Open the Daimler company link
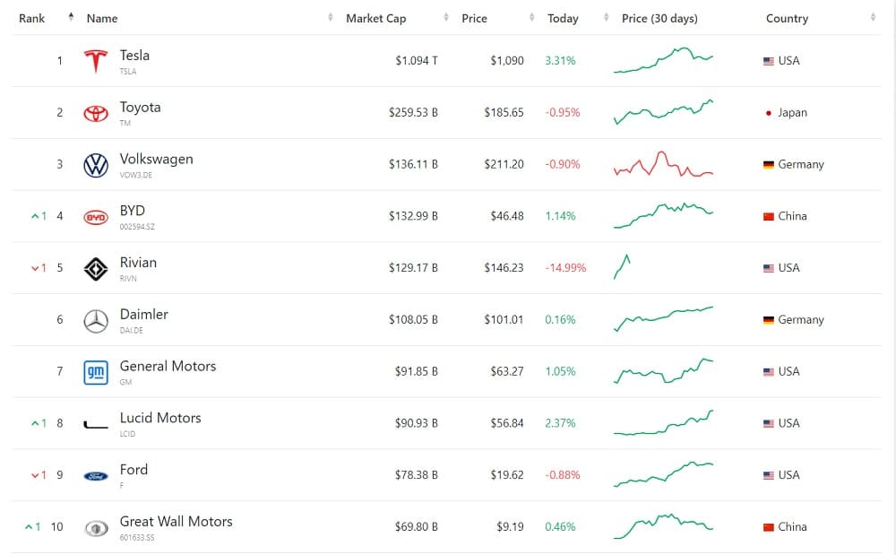The height and width of the screenshot is (555, 896). point(143,315)
